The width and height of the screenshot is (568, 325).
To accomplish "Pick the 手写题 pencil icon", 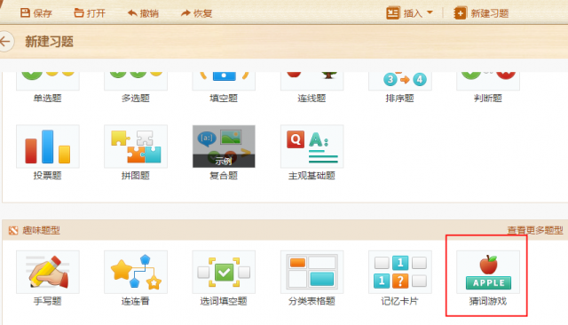I will pyautogui.click(x=47, y=272).
